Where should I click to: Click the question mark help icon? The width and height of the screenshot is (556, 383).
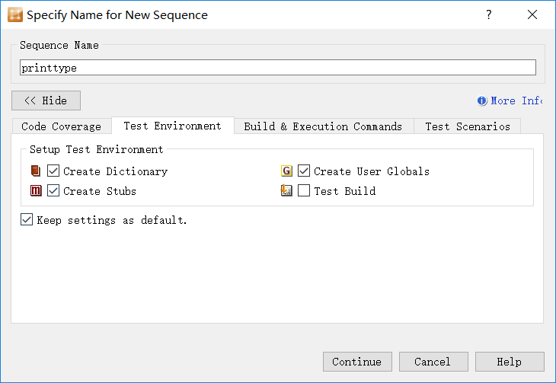(x=489, y=14)
